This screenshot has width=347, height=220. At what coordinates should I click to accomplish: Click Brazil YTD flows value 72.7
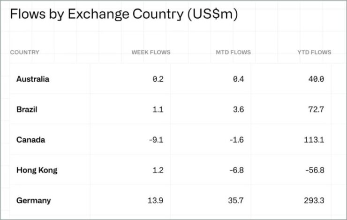pyautogui.click(x=316, y=109)
